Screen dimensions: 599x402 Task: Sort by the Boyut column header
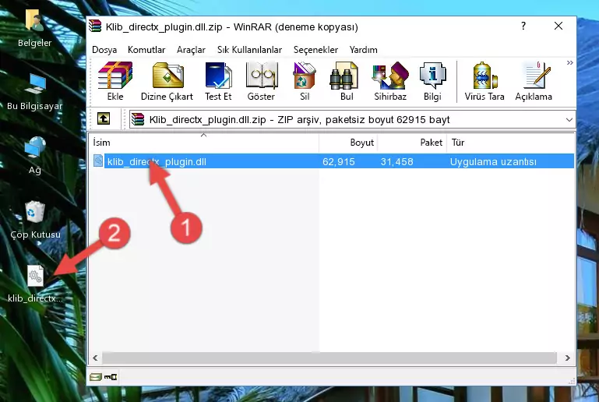tap(348, 143)
